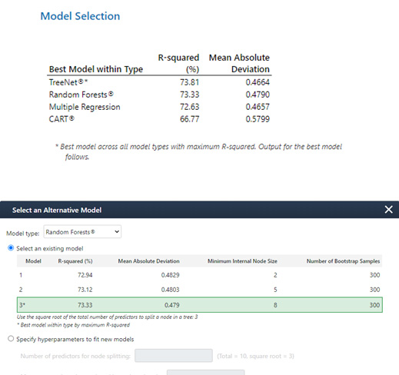399x375 pixels.
Task: Click the Multiple Regression row
Action: [x=159, y=107]
